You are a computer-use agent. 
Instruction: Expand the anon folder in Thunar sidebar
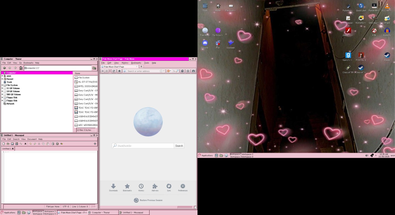point(2,76)
